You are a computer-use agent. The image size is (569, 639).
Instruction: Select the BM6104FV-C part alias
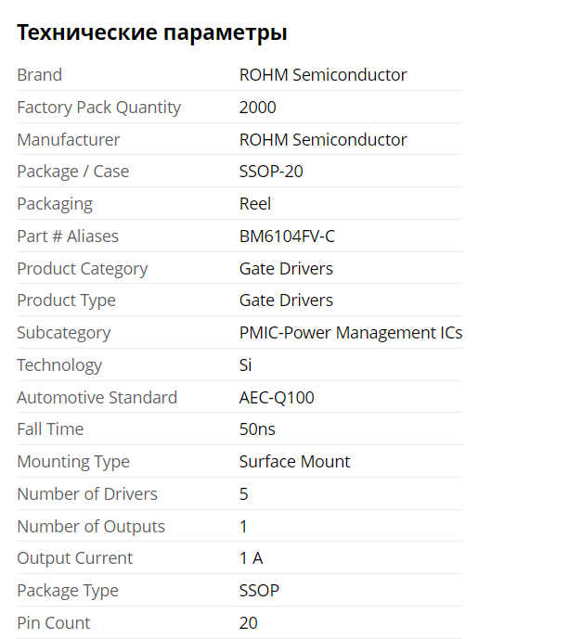(x=287, y=236)
